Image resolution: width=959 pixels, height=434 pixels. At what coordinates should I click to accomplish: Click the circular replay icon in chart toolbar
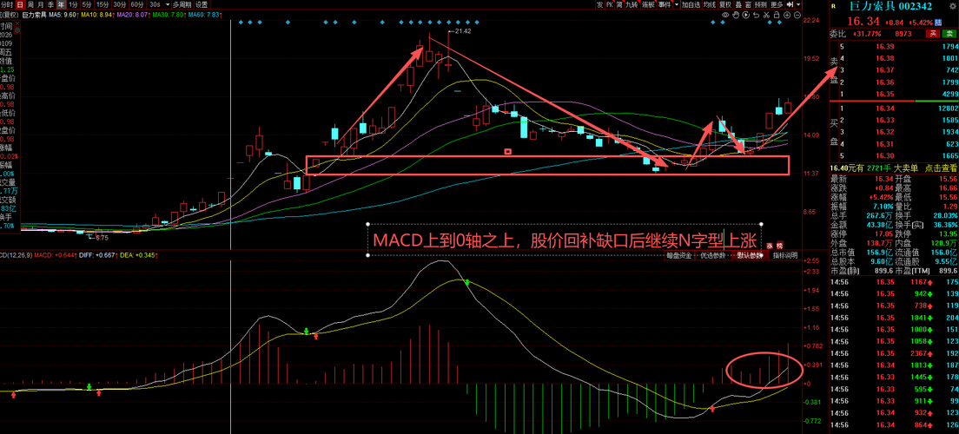click(745, 15)
